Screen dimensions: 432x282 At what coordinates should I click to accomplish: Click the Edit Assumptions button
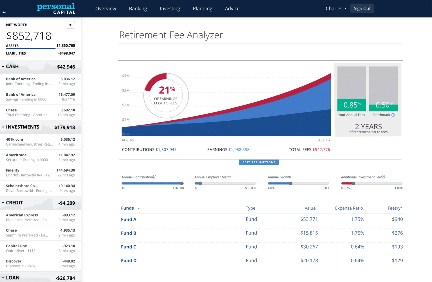pos(259,162)
